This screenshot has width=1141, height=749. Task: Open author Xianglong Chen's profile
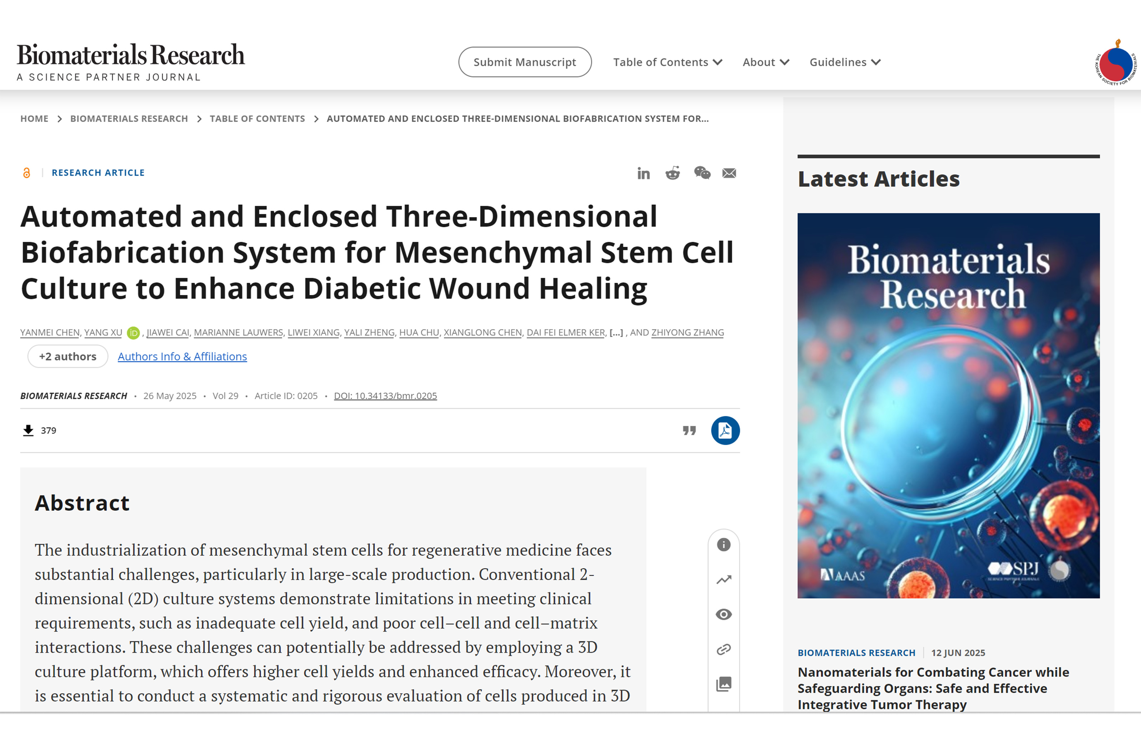pos(483,332)
